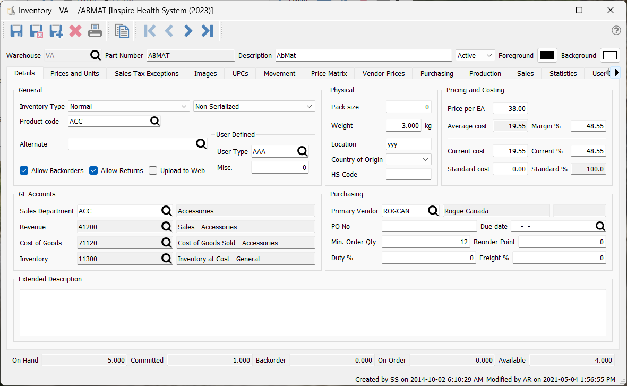Open the help question mark icon
Image resolution: width=627 pixels, height=386 pixels.
point(616,30)
